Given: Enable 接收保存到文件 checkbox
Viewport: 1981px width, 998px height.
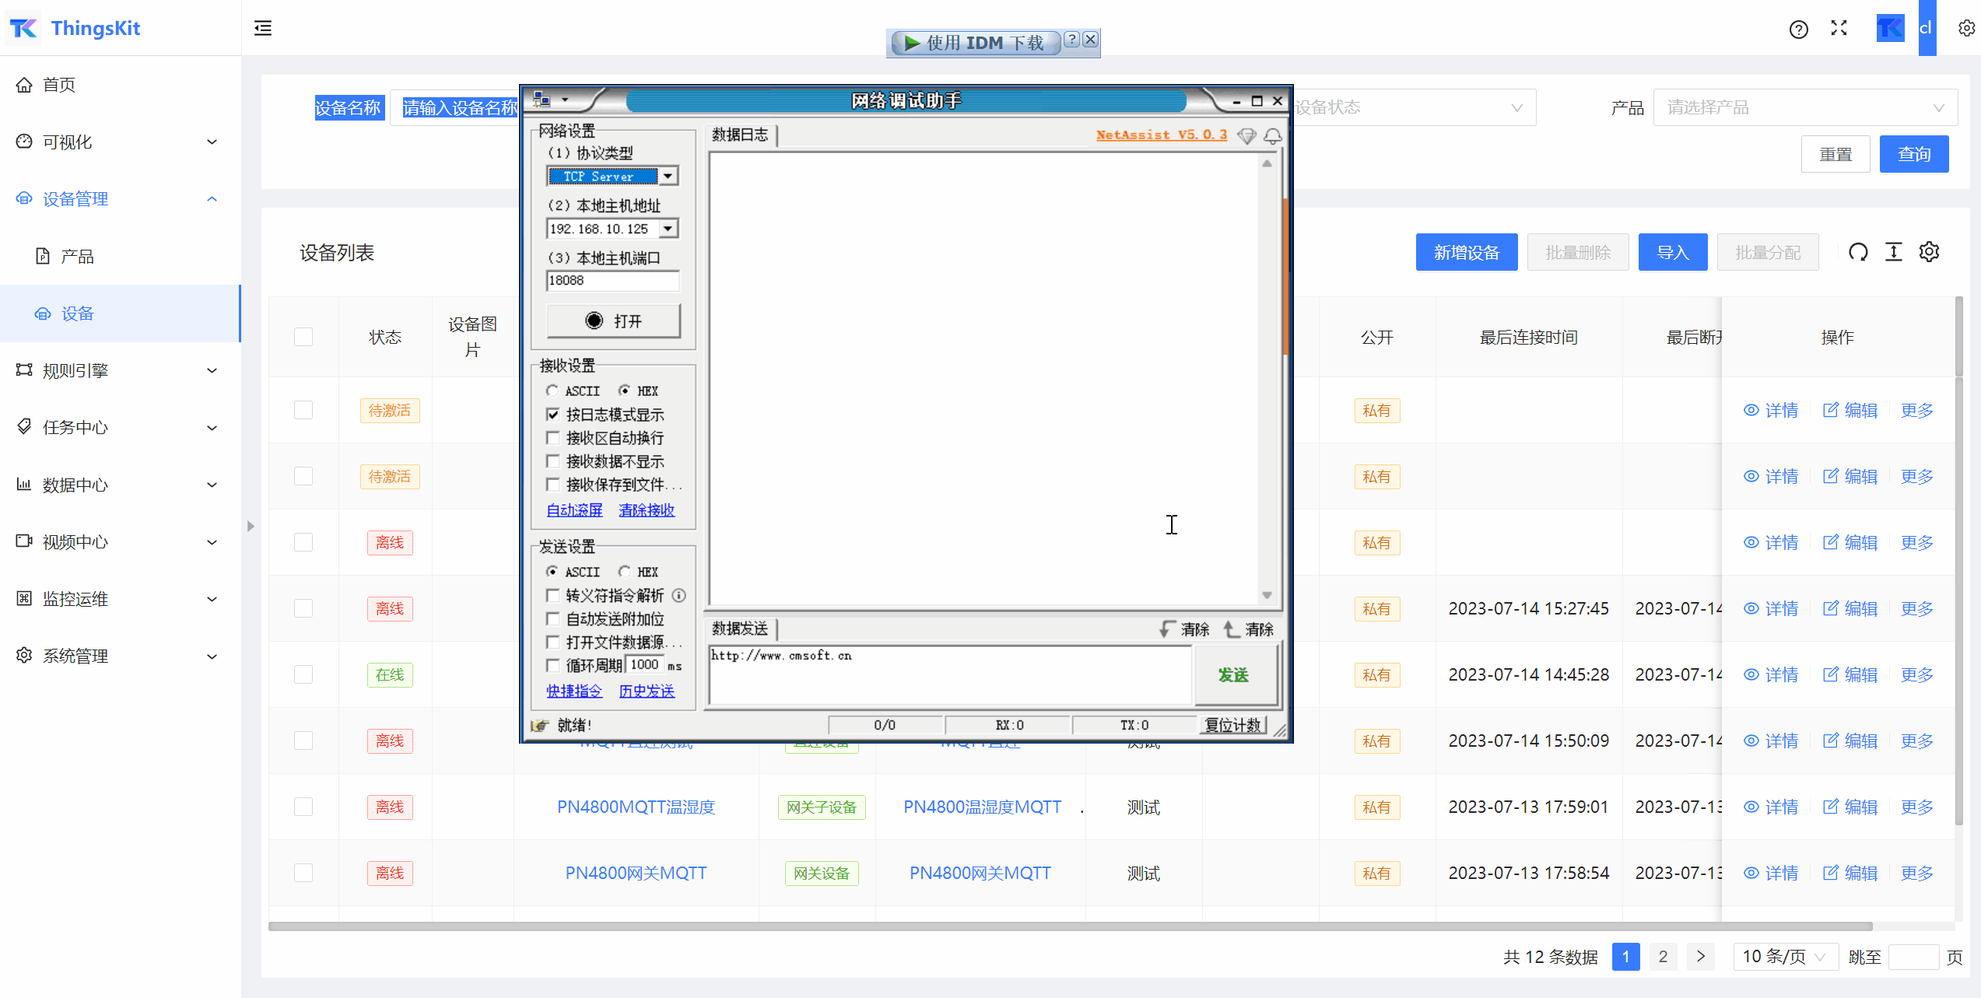Looking at the screenshot, I should (x=553, y=485).
